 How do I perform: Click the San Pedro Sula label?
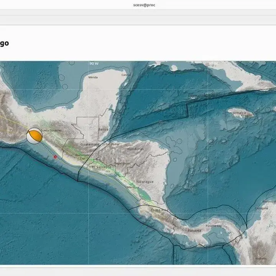pyautogui.click(x=112, y=145)
